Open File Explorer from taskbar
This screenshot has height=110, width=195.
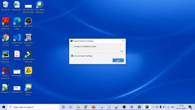79,107
